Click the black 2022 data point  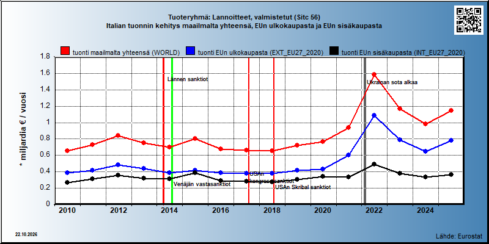pos(374,164)
